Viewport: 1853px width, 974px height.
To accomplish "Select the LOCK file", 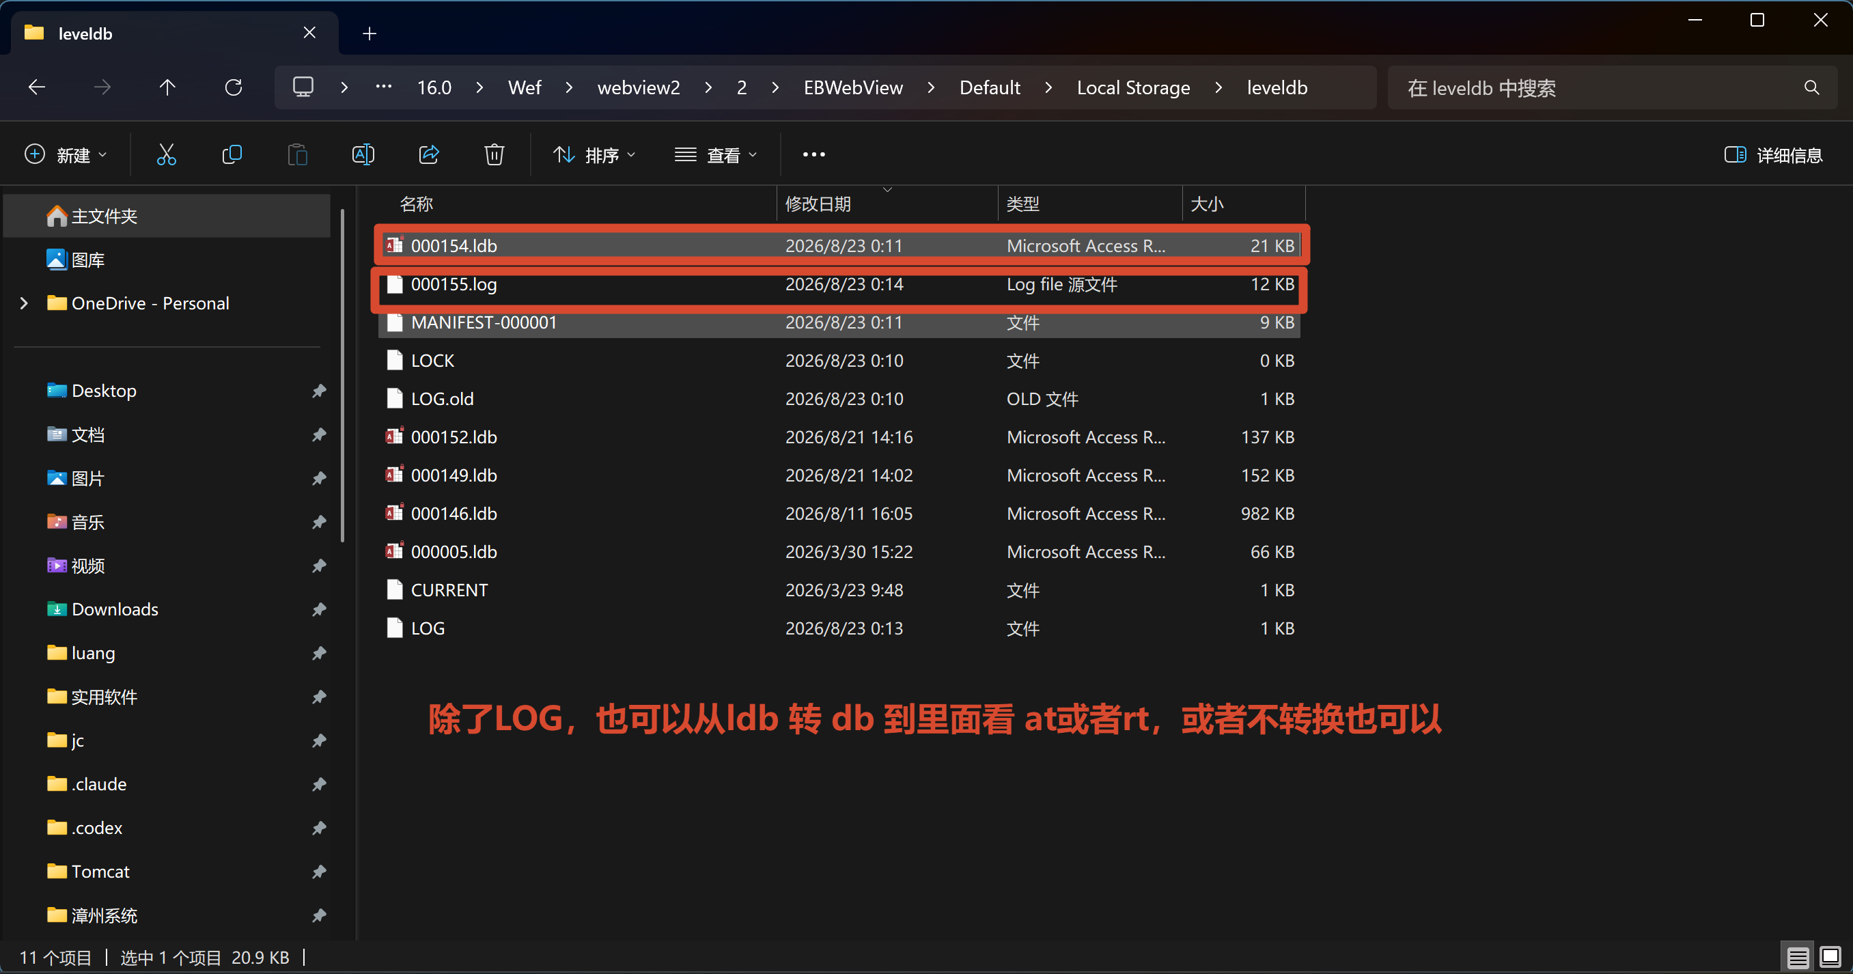I will point(839,361).
